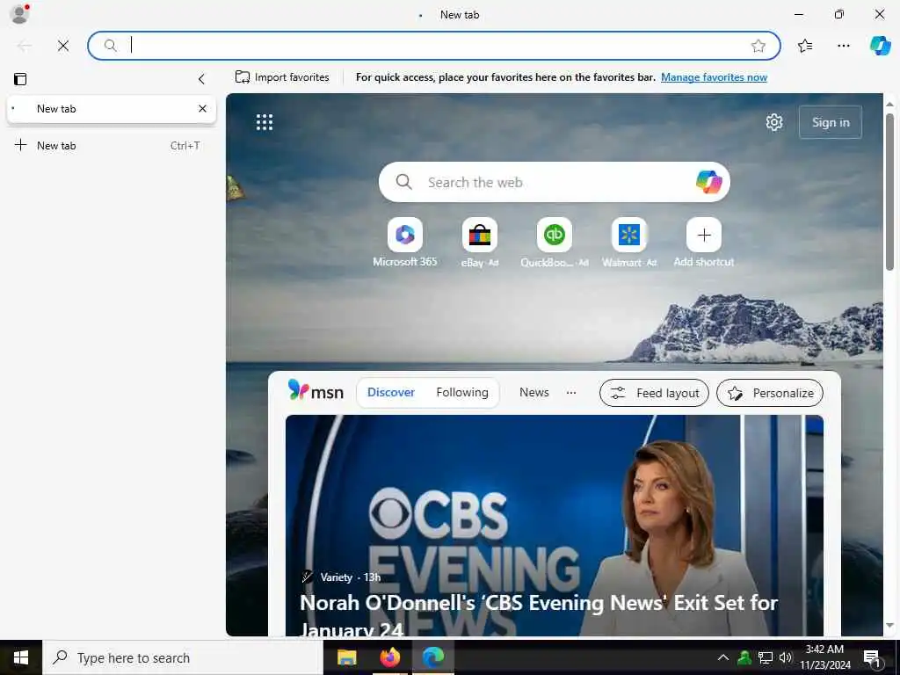Click the Variety source label

pyautogui.click(x=336, y=577)
